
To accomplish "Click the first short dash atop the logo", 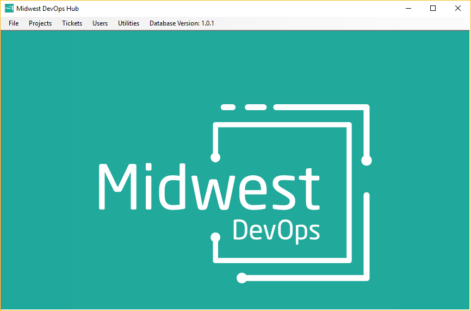I will click(x=228, y=107).
